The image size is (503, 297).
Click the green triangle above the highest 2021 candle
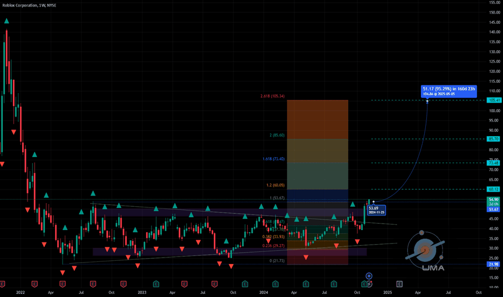(6, 21)
